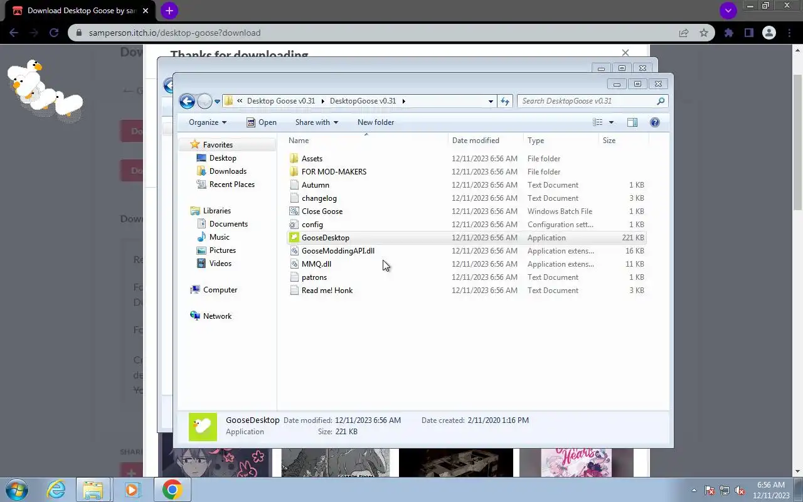Click the Chrome back arrow
This screenshot has height=502, width=803.
coord(14,33)
